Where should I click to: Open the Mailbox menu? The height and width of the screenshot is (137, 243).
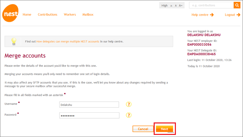[88, 15]
